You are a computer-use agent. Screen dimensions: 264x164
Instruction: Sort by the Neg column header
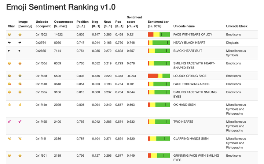click(96, 24)
